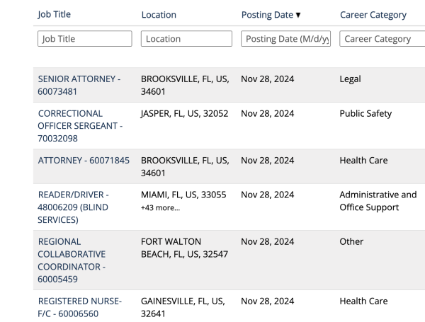Sort table by Location header
425x322 pixels.
coord(159,15)
